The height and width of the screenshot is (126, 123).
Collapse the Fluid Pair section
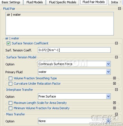(x=119, y=9)
